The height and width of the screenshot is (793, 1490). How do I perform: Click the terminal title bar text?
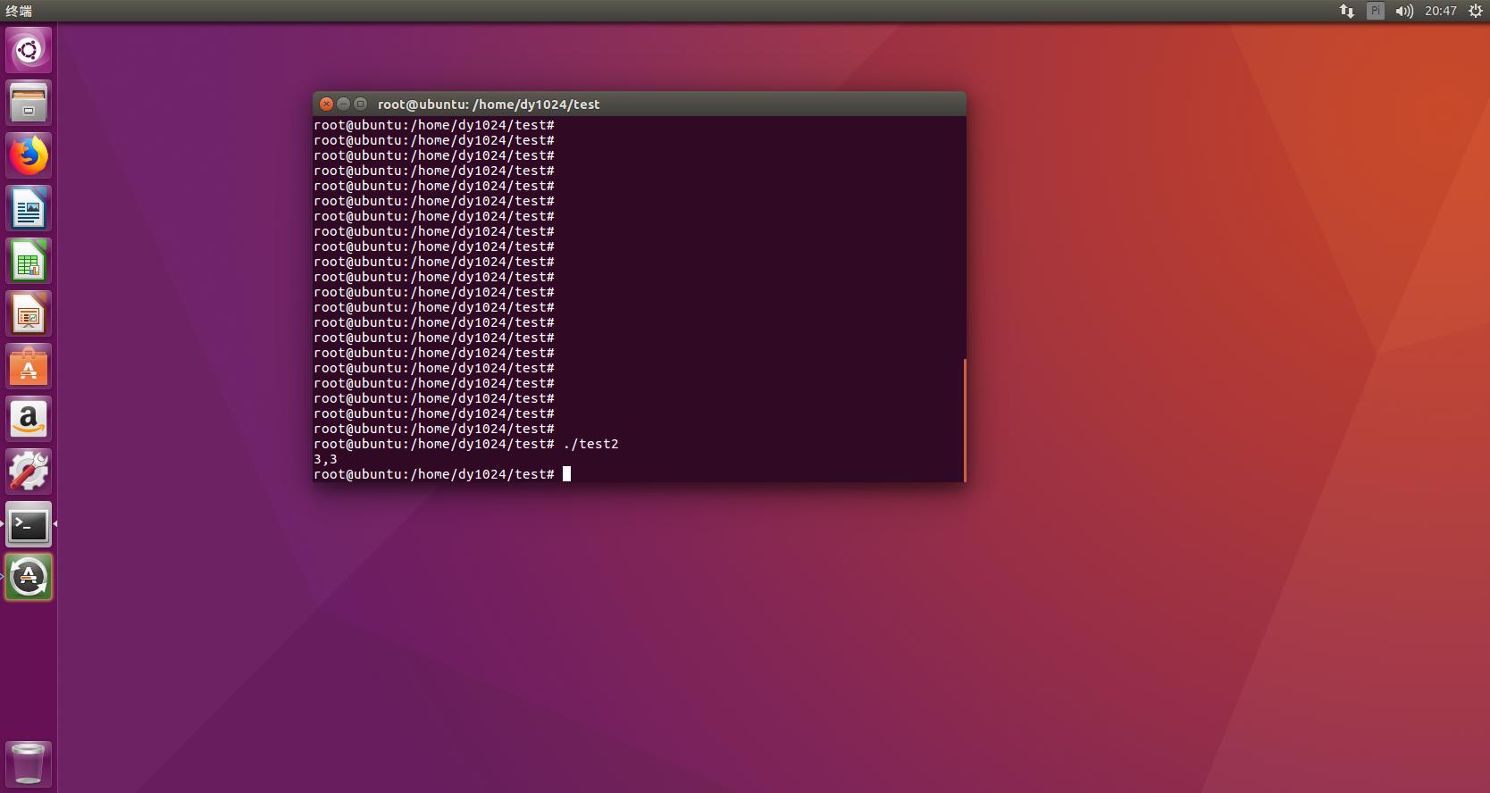click(489, 104)
